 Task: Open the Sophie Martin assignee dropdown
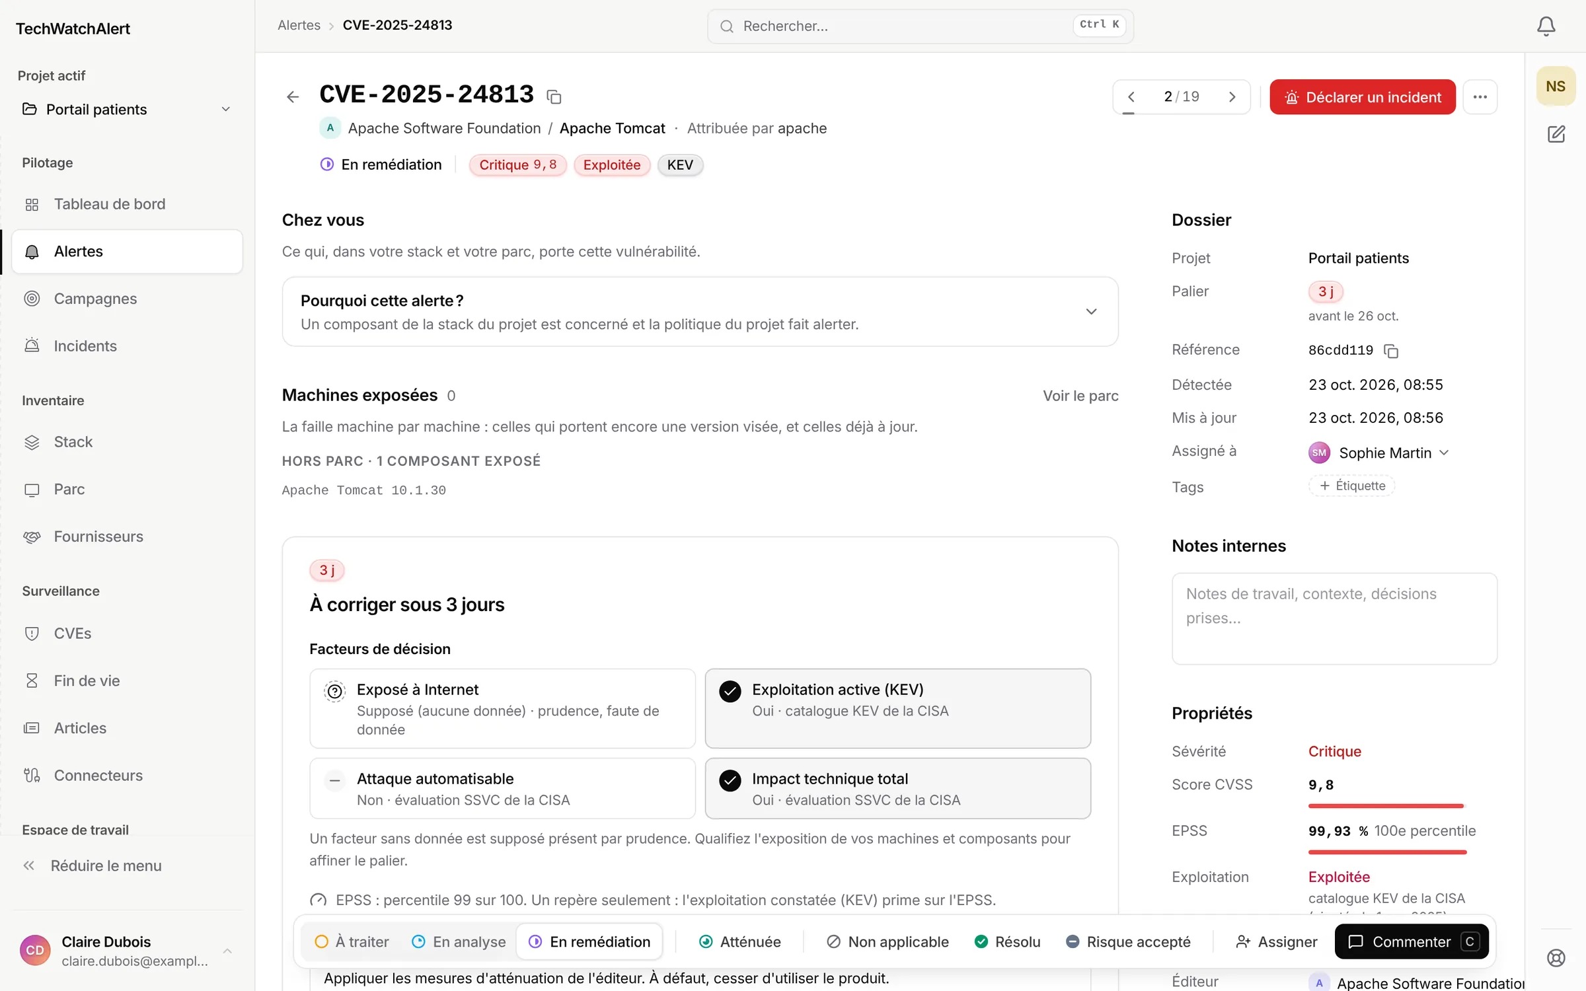pos(1379,453)
